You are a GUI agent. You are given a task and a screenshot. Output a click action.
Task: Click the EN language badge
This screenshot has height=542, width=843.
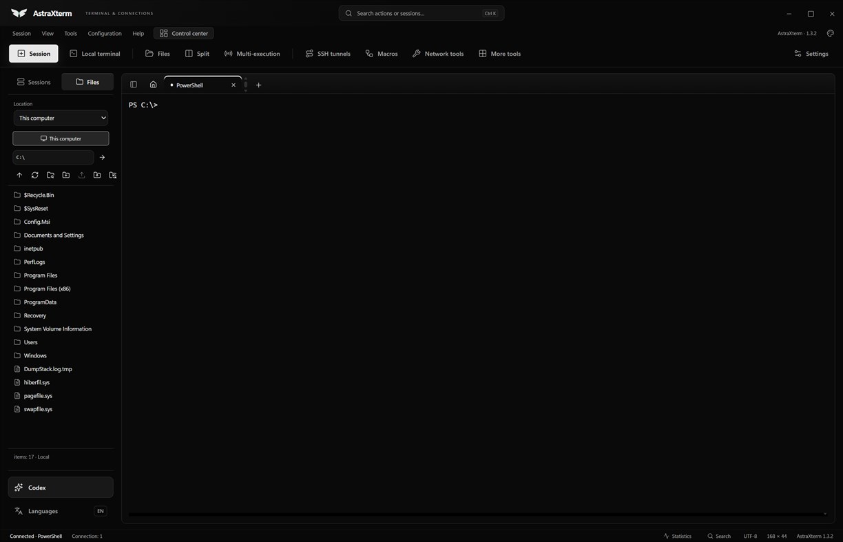pos(101,511)
